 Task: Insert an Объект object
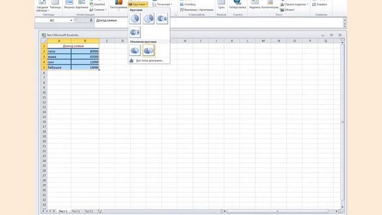pos(287,10)
